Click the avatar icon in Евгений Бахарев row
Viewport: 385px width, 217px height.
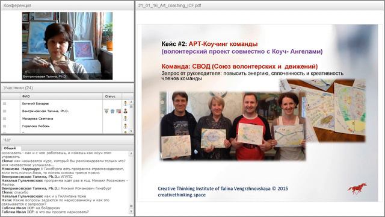point(126,103)
